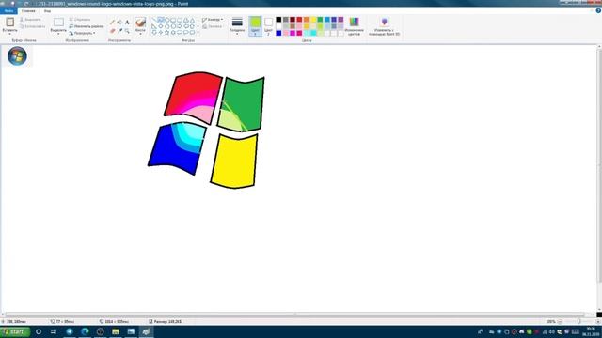This screenshot has height=338, width=602.
Task: Click the small Windows orb picture on canvas
Action: coord(17,56)
